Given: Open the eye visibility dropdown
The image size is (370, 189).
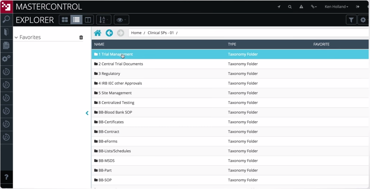Looking at the screenshot, I should click(121, 20).
